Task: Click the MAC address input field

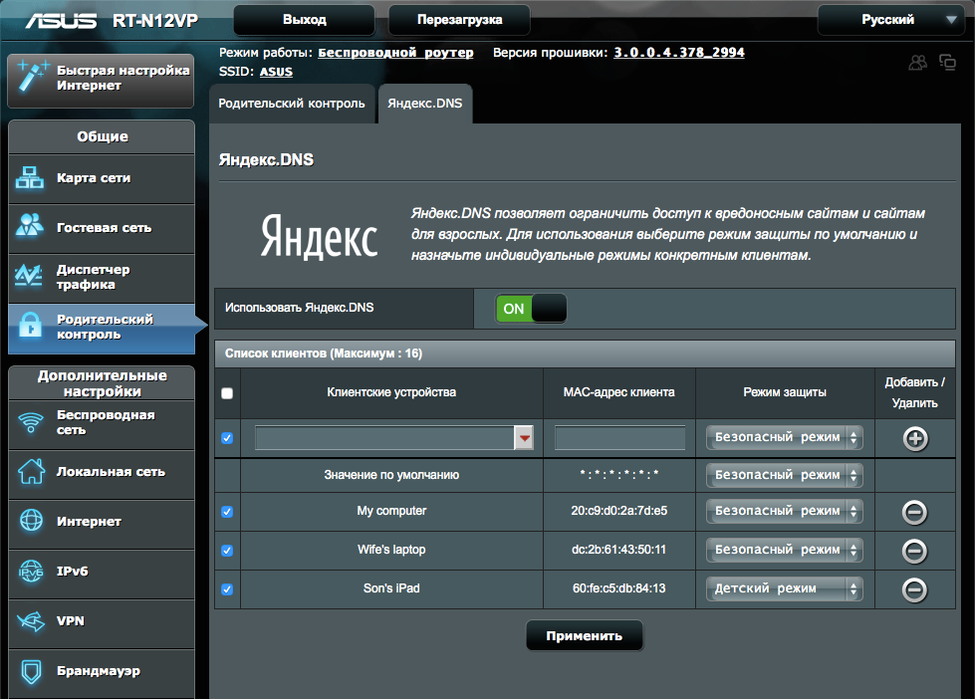Action: pyautogui.click(x=619, y=438)
